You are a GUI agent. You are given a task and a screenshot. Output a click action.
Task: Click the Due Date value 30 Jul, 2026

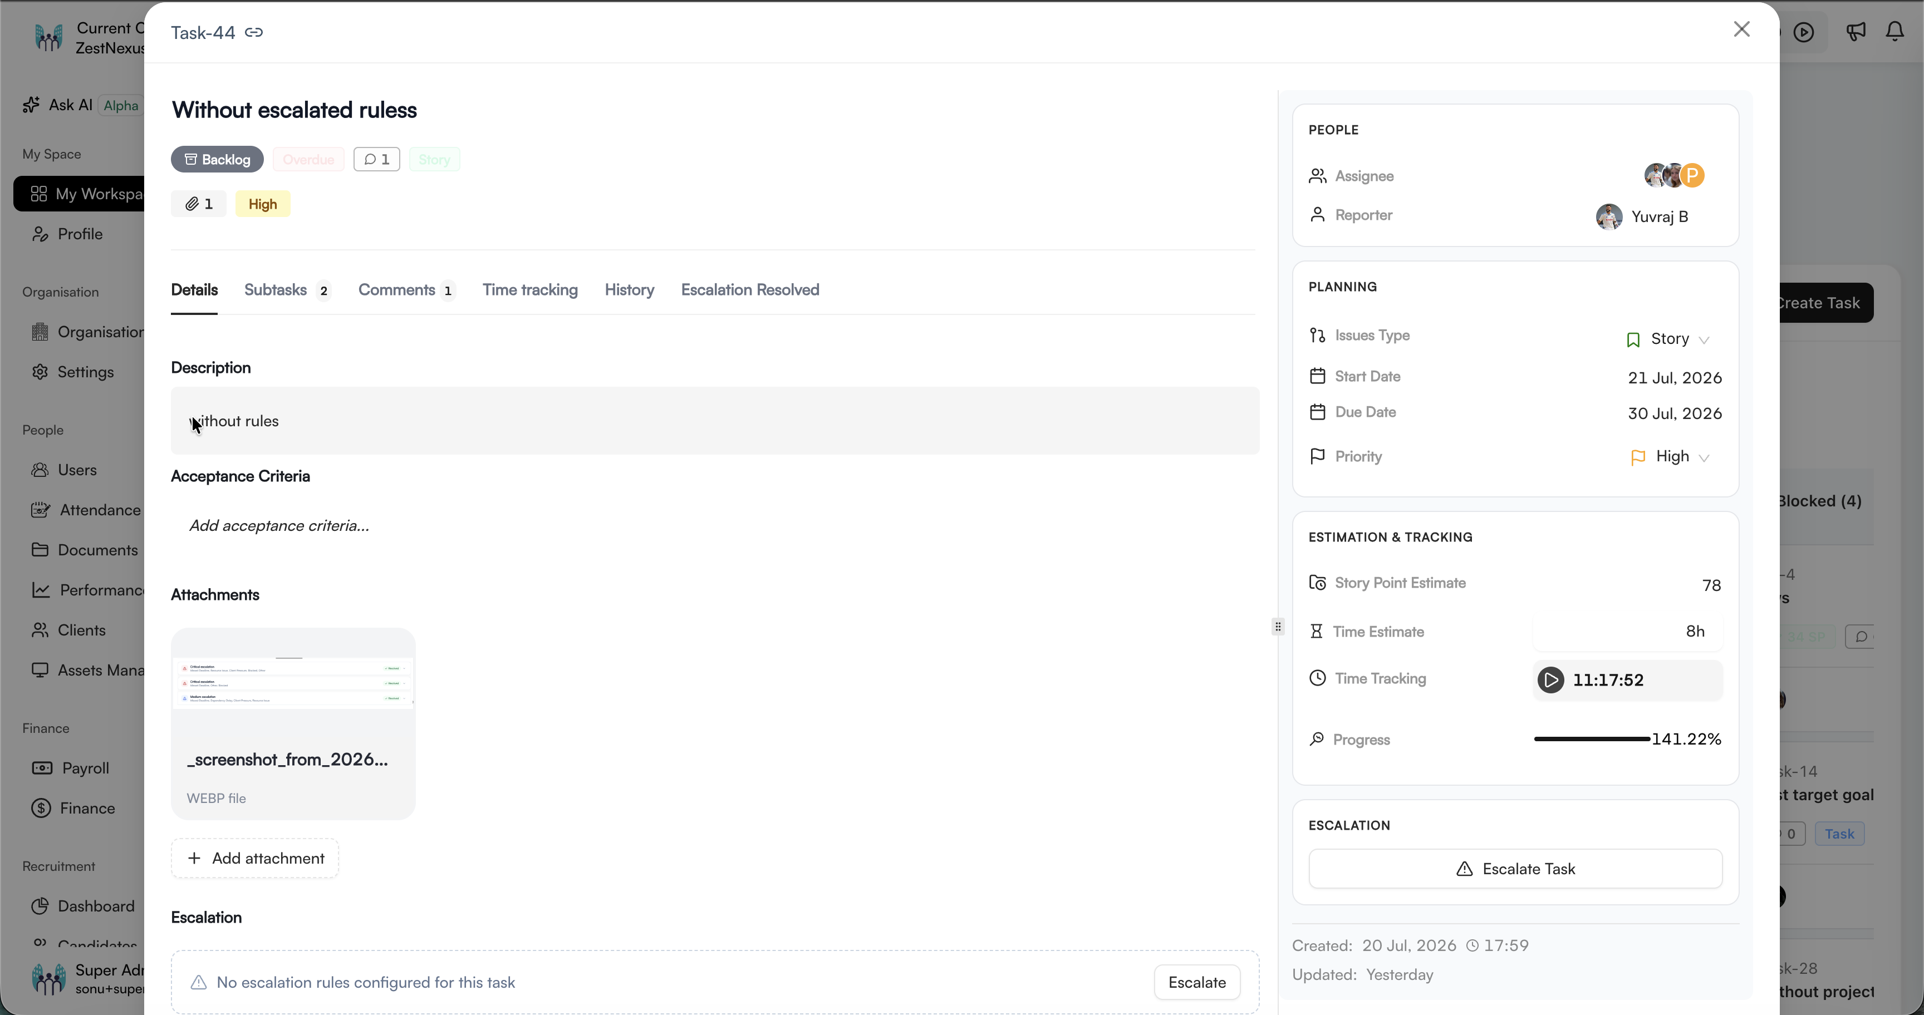[x=1675, y=413]
